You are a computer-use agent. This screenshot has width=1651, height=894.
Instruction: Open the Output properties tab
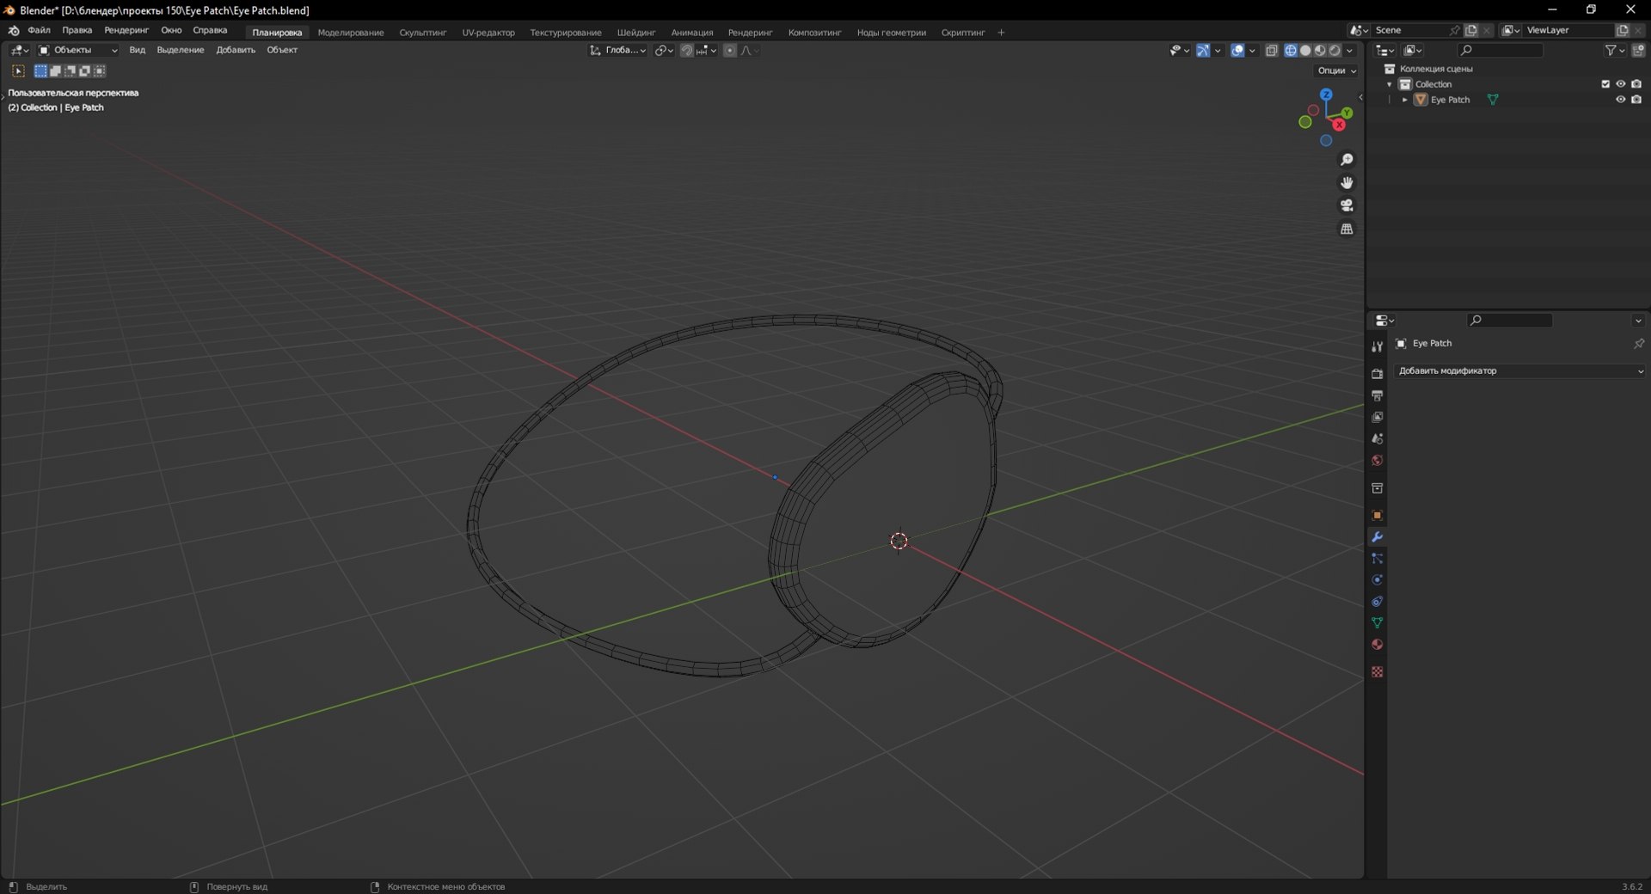click(x=1377, y=395)
